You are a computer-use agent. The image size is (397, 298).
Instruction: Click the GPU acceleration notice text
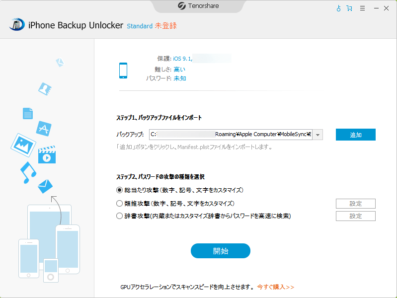point(187,287)
